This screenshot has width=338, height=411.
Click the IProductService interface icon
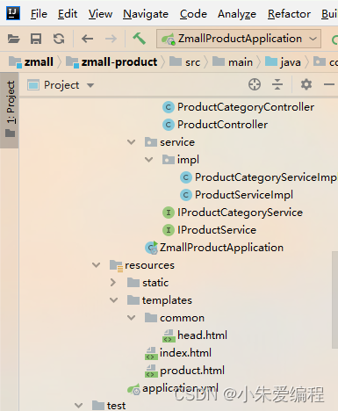pyautogui.click(x=169, y=230)
